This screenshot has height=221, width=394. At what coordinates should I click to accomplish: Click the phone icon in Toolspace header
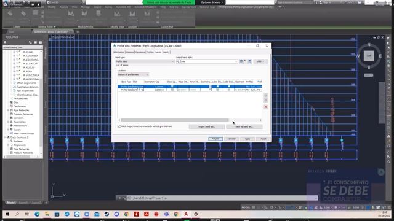pyautogui.click(x=30, y=42)
